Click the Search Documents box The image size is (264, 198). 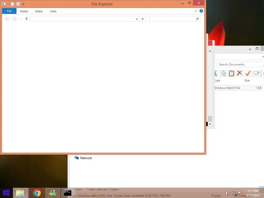[240, 64]
